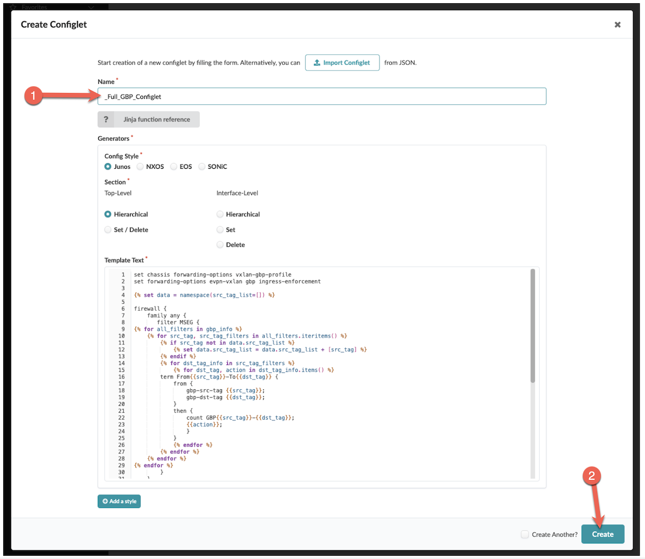Choose Top-Level Hierarchical section

pos(108,214)
